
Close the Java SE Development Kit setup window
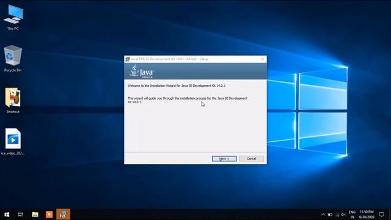[262, 59]
